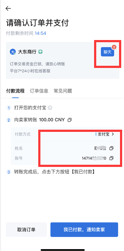
Task: Open chat with the seller
Action: pos(107,52)
